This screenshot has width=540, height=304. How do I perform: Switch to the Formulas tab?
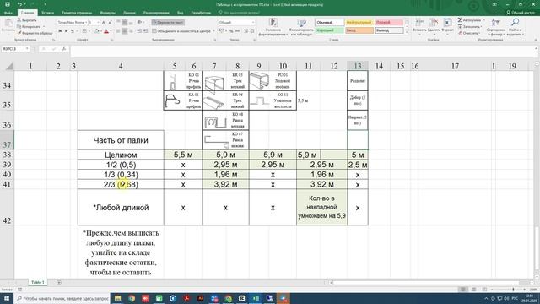click(108, 13)
